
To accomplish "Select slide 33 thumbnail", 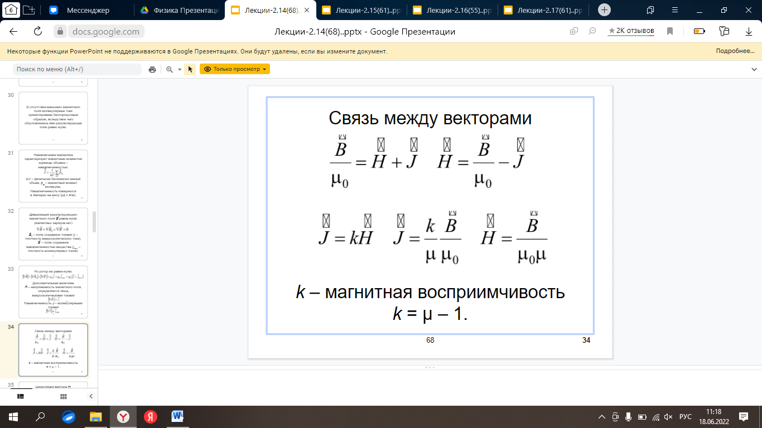I will pos(53,292).
